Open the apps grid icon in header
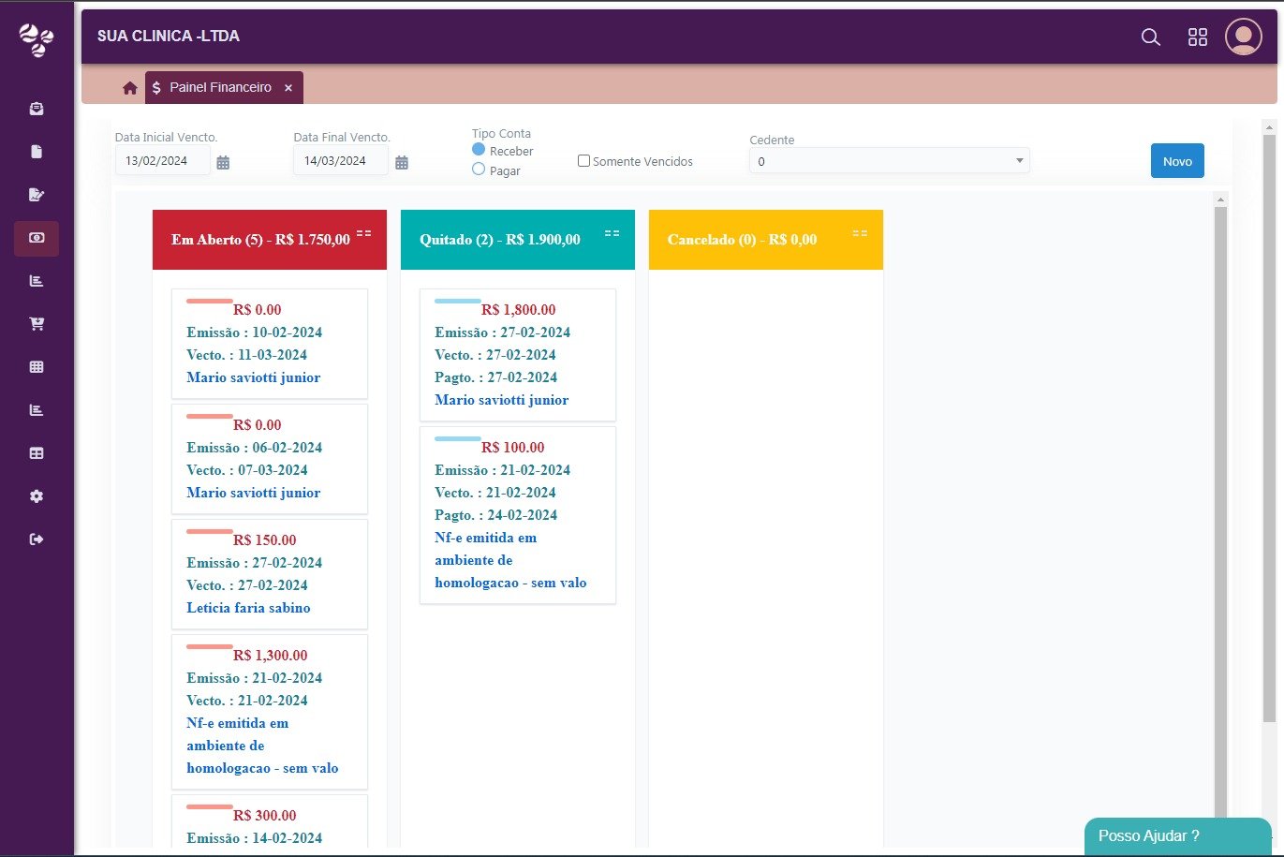 click(x=1198, y=37)
